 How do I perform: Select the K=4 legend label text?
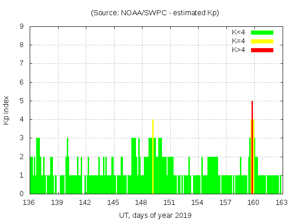click(x=239, y=41)
